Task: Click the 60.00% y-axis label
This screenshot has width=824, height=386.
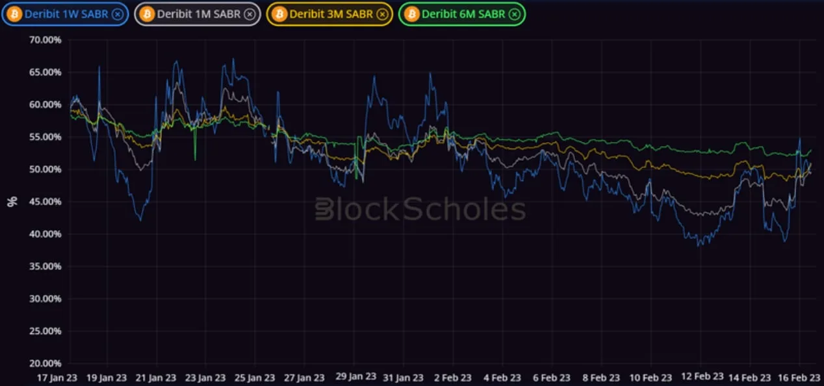Action: click(x=45, y=105)
